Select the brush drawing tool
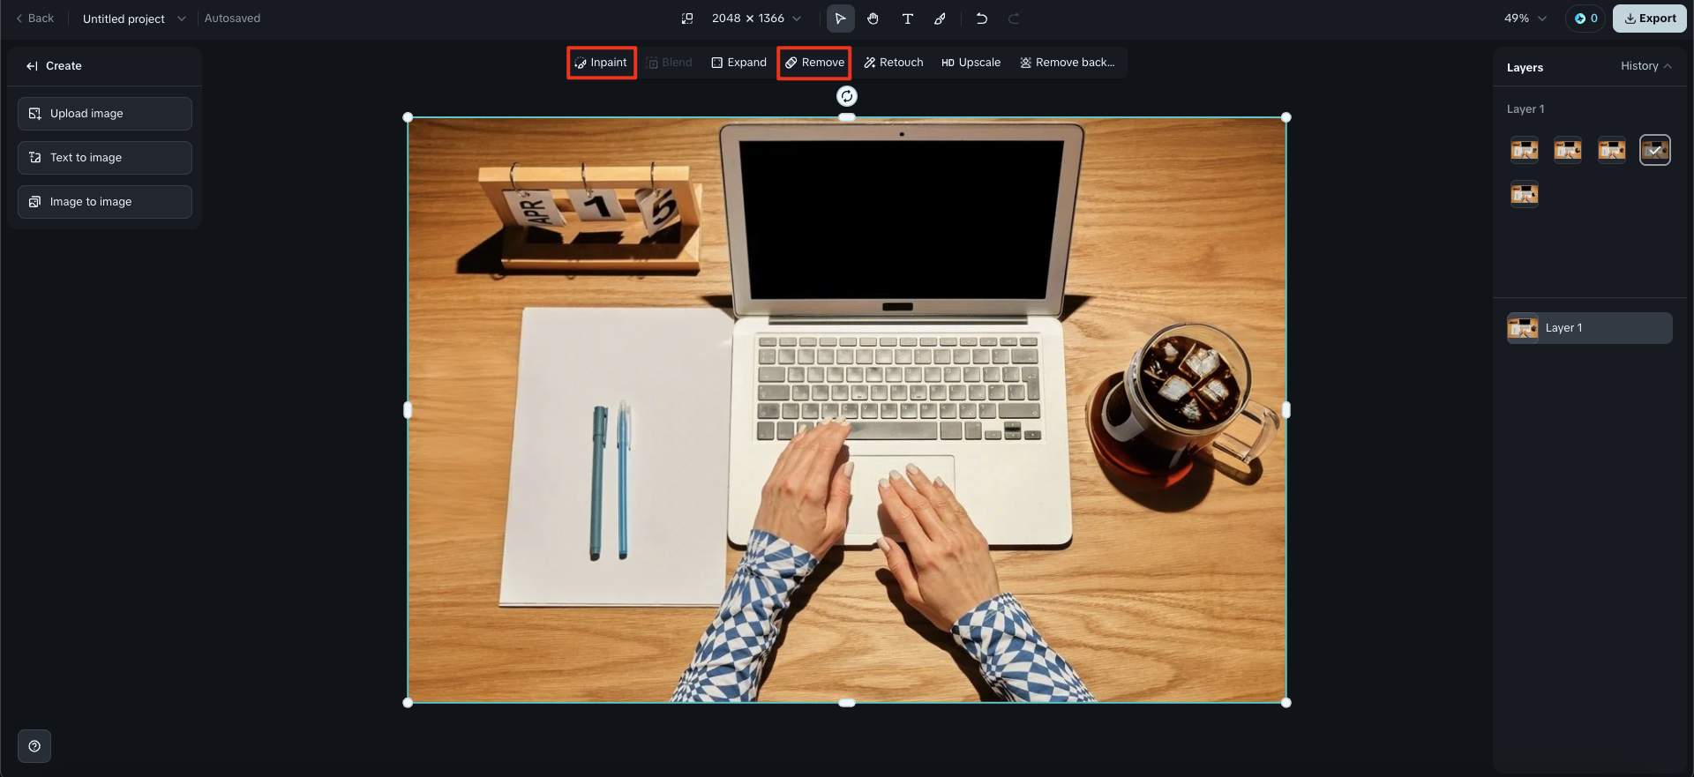The image size is (1694, 777). [941, 19]
